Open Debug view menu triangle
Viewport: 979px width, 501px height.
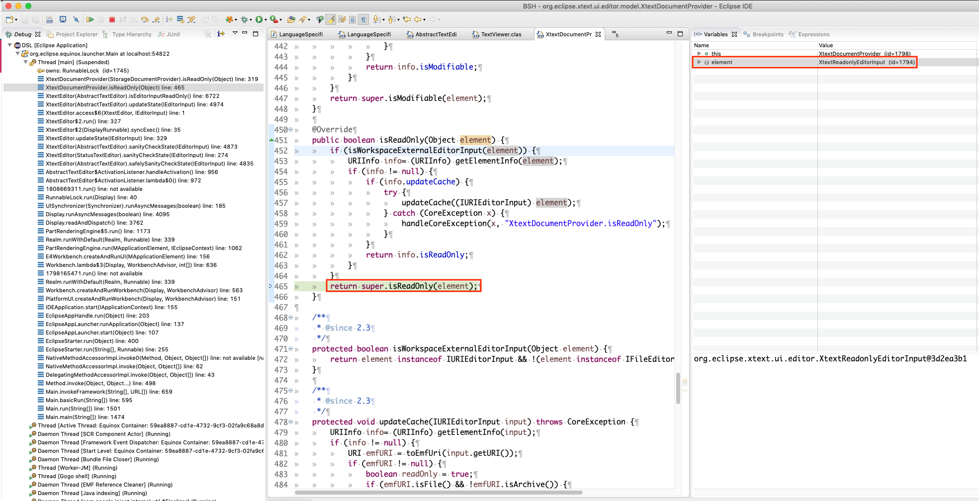(235, 33)
